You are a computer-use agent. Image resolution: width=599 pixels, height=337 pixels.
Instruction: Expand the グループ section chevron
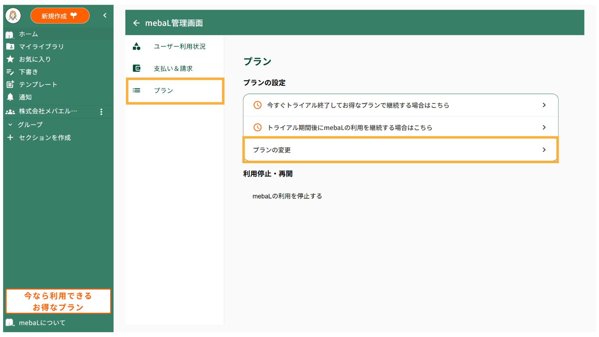click(x=10, y=125)
